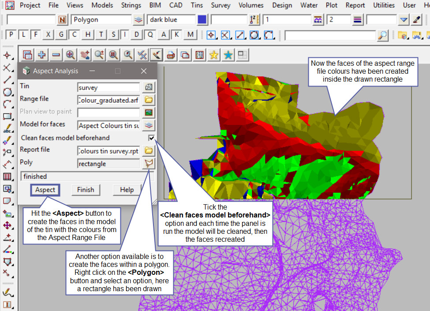This screenshot has width=430, height=311.
Task: Click the dark blue colour swatch
Action: 202,19
